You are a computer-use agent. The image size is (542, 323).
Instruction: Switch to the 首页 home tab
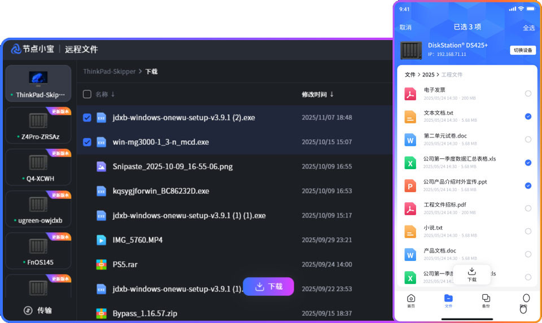click(x=411, y=300)
